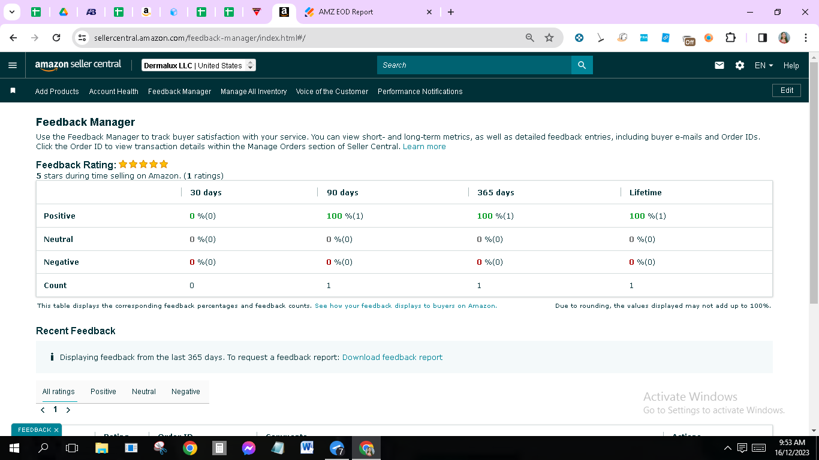The height and width of the screenshot is (460, 819).
Task: Open Microsoft Word from the taskbar
Action: (x=308, y=448)
